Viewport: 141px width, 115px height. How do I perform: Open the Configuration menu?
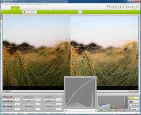pos(29,5)
